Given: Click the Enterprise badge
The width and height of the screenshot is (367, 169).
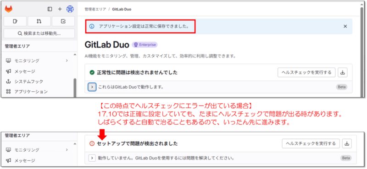Looking at the screenshot, I should click(145, 45).
